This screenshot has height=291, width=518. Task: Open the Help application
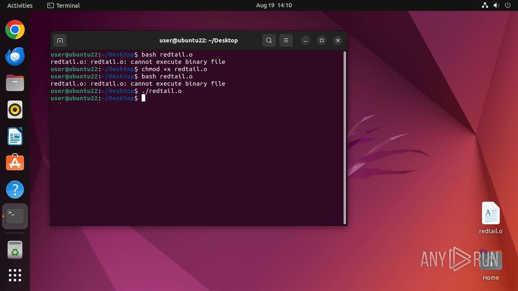pos(15,190)
